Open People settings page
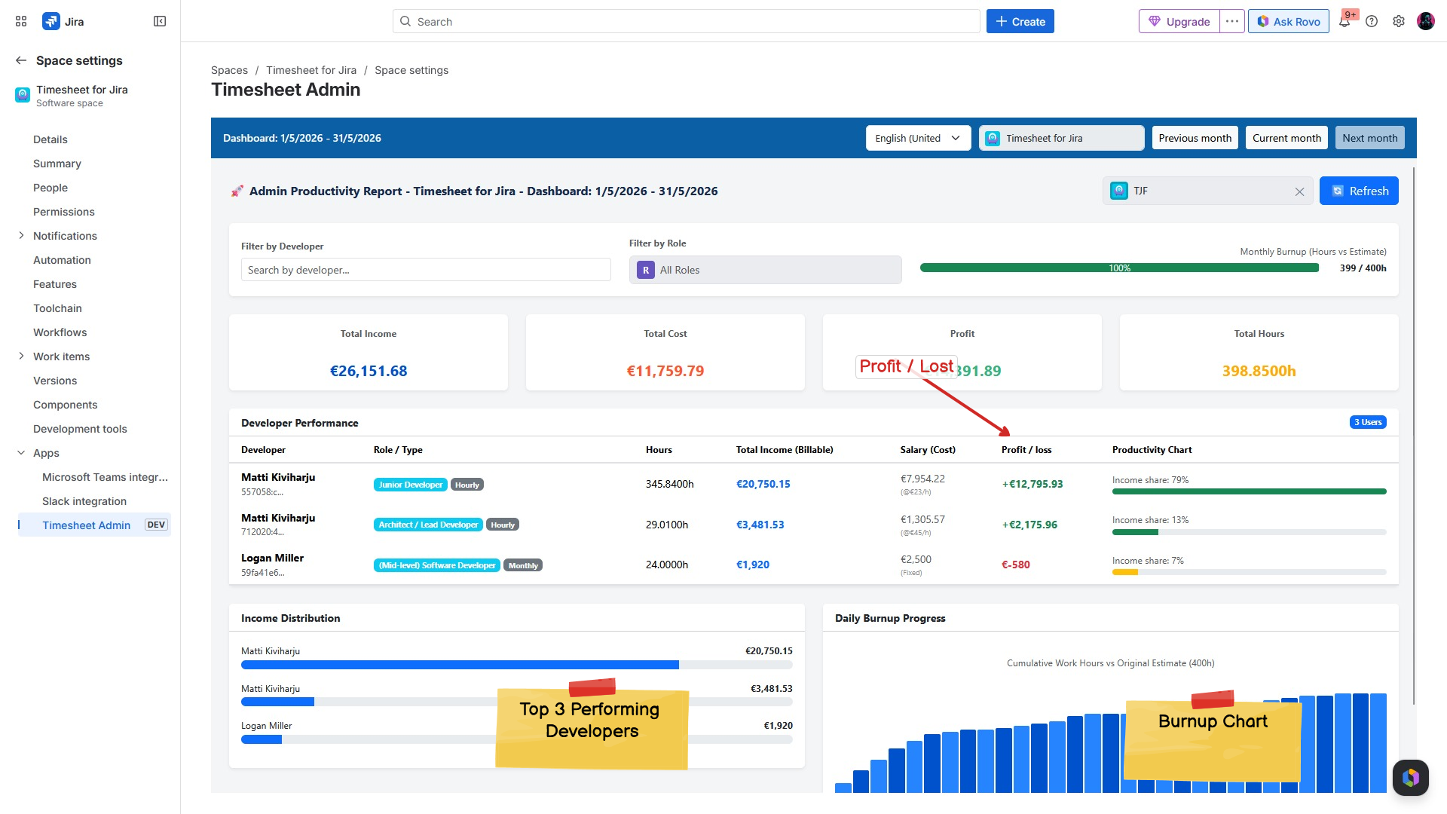The image size is (1447, 814). (50, 188)
